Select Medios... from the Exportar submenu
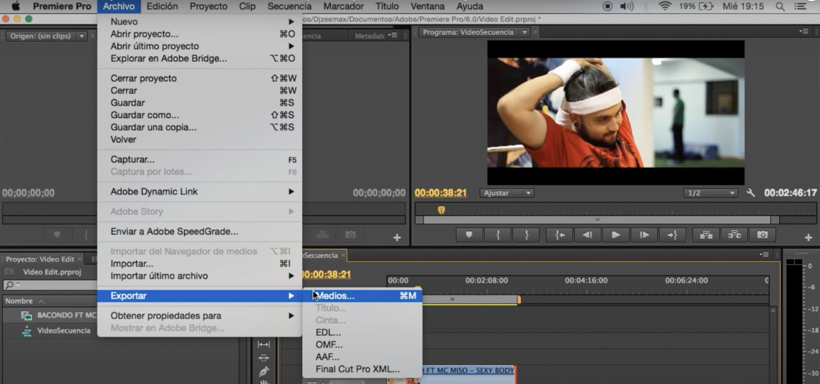 pyautogui.click(x=335, y=296)
